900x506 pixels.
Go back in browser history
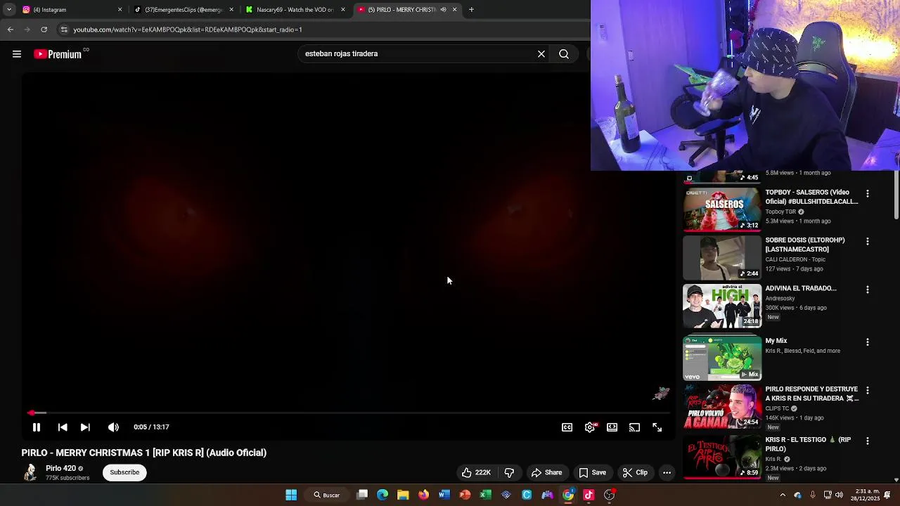(10, 30)
